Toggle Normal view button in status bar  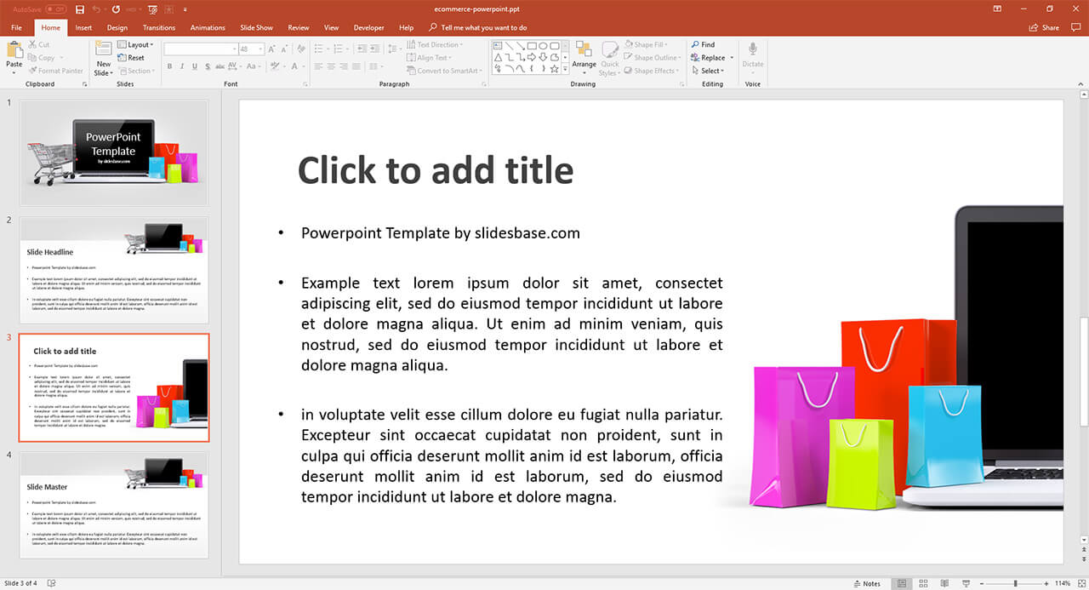901,583
